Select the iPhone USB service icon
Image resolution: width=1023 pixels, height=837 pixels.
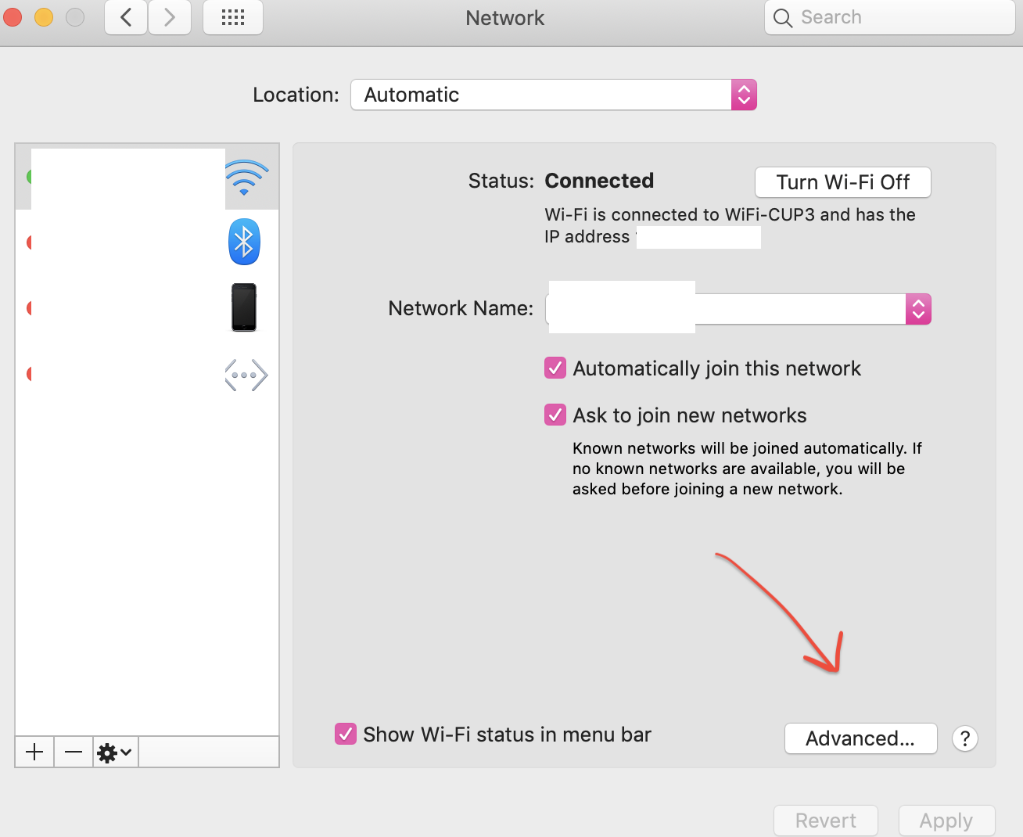tap(244, 307)
